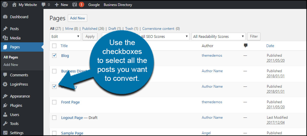Open comments bubble icon in admin bar
307x136 pixels.
click(x=43, y=5)
